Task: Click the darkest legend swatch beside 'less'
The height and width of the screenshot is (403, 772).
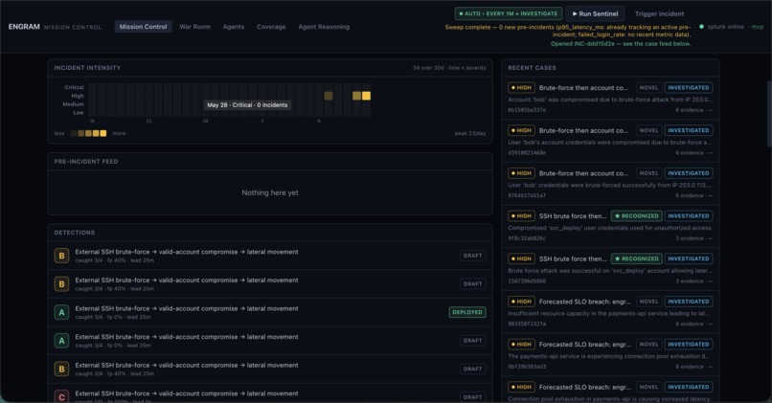Action: (74, 133)
